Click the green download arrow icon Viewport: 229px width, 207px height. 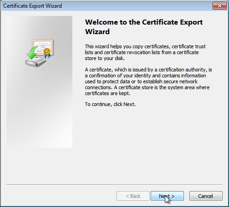pyautogui.click(x=32, y=53)
